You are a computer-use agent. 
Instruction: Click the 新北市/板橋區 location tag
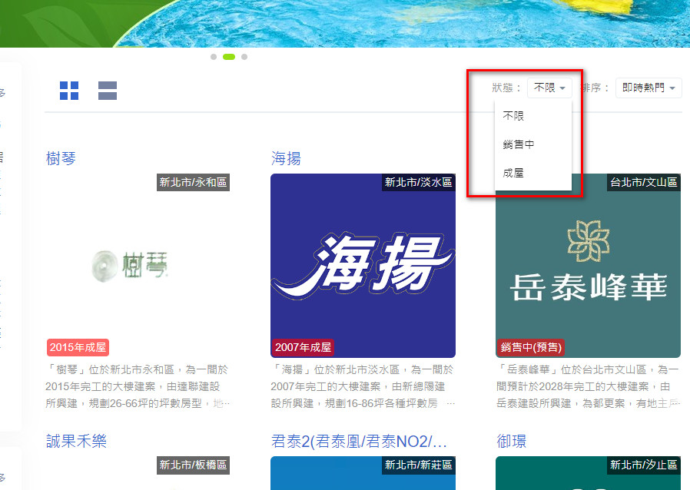(193, 465)
